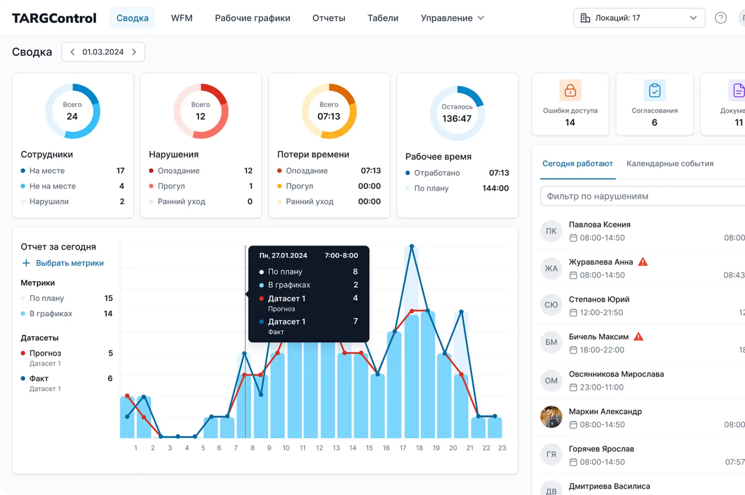Go to next date with right arrow

[x=134, y=52]
